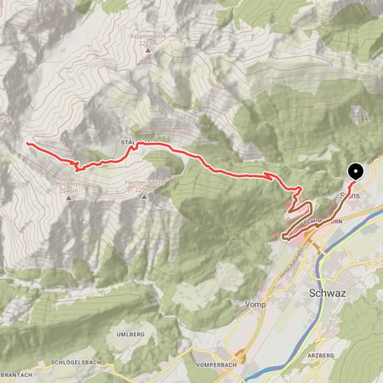Click the Brantach place label

16,374
